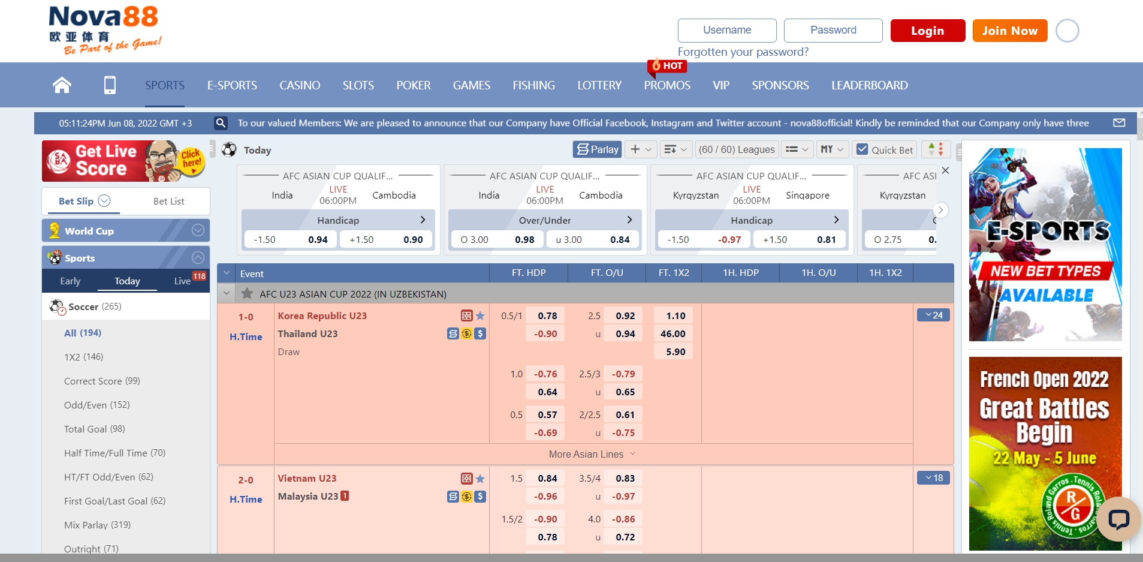Screen dimensions: 1143x562
Task: Open the parlay icon for Malaysia U23
Action: point(453,496)
